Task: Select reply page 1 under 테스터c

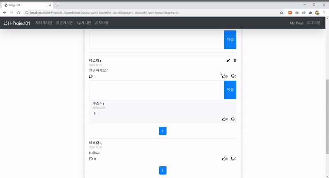Action: [x=162, y=131]
